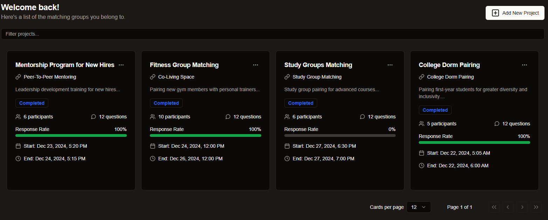Click the Response Rate progress bar on Fitness card
This screenshot has height=220, width=548.
(x=205, y=135)
